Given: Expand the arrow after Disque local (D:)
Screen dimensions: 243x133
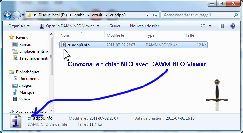Looking at the screenshot, I should pos(71,15).
